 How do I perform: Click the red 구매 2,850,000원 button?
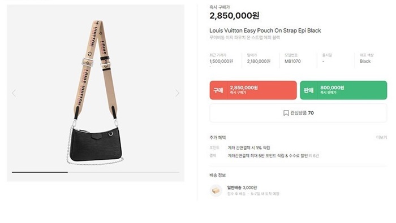tap(253, 90)
